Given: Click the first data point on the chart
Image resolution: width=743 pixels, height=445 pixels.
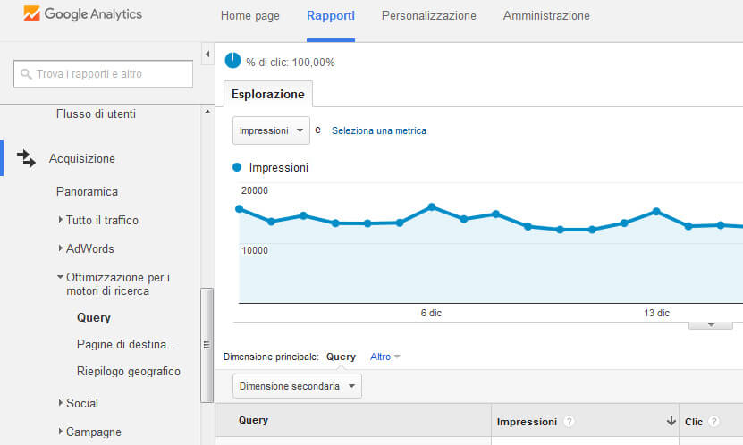Looking at the screenshot, I should pos(240,209).
